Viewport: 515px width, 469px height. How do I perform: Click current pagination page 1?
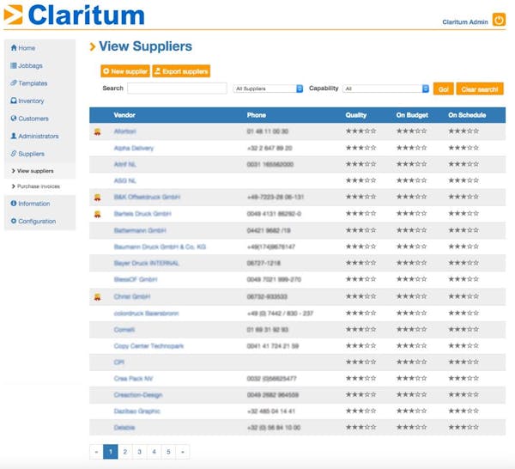111,452
